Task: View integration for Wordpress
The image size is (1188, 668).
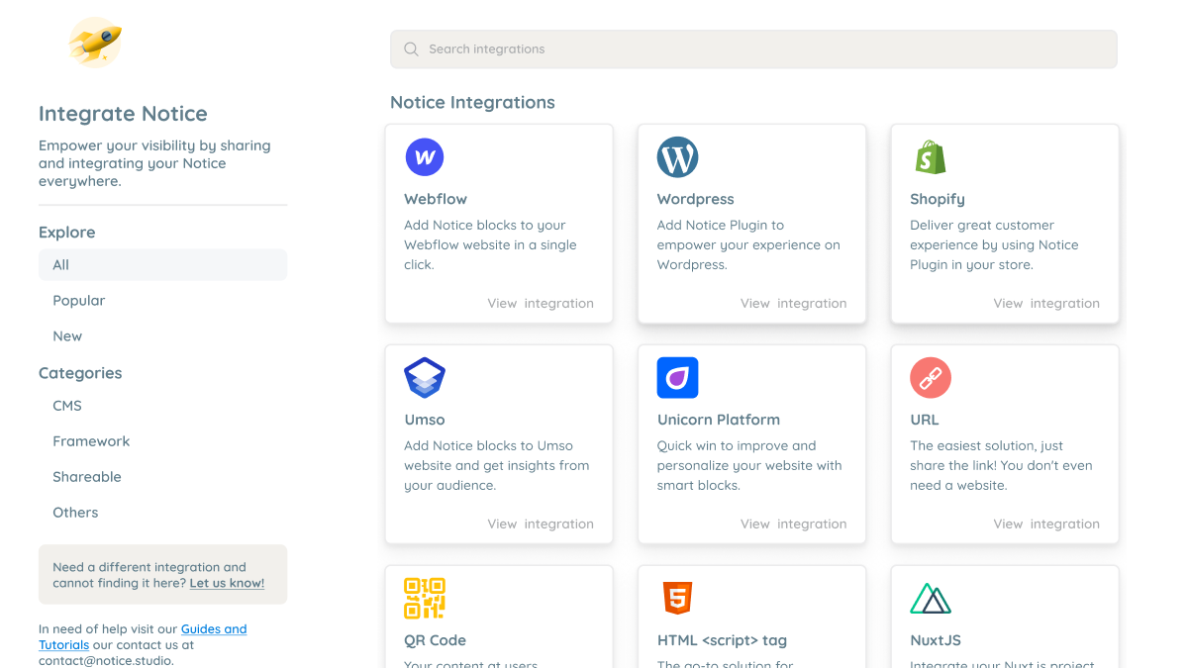Action: [x=794, y=304]
